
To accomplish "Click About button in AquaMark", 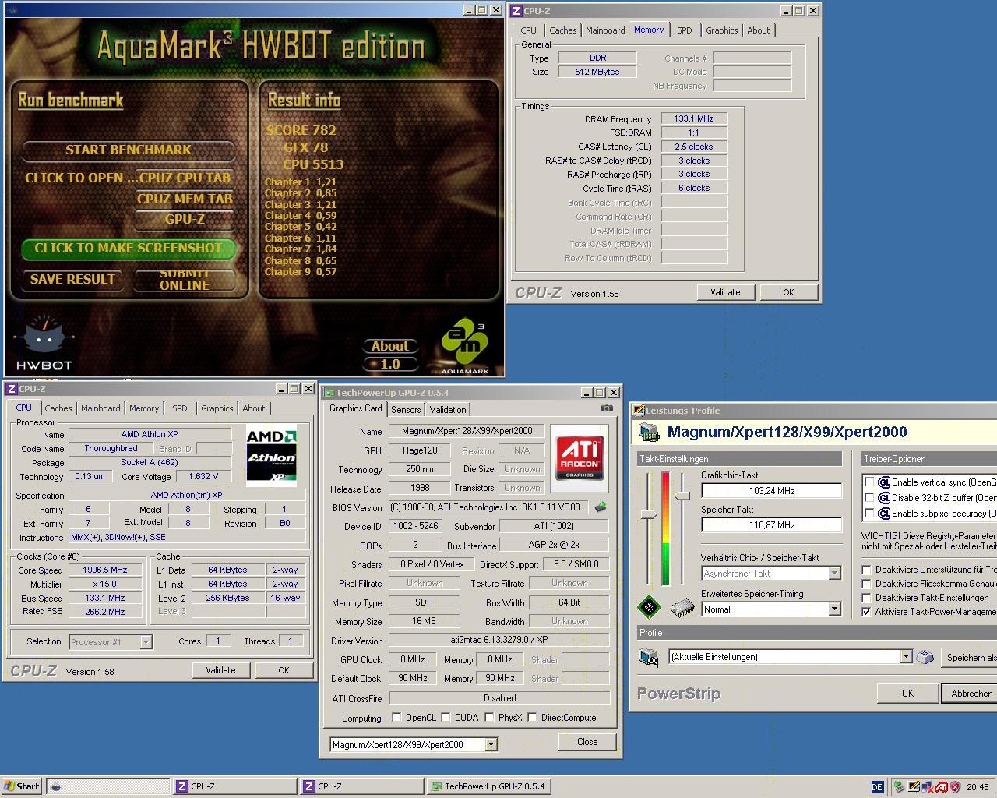I will 389,346.
